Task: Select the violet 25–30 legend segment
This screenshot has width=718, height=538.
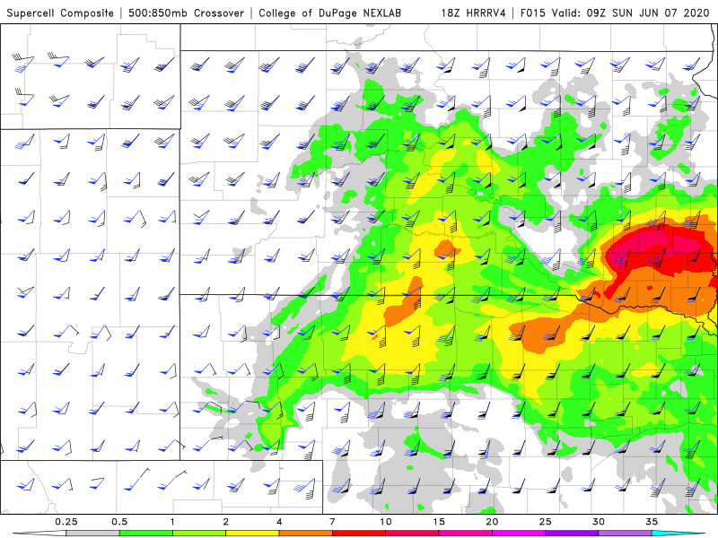Action: (x=572, y=534)
